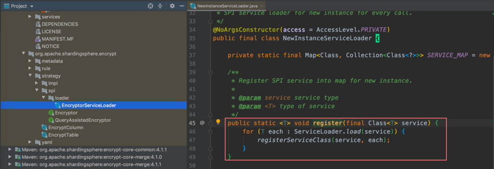Screen dimensions: 494x169
Task: Collapse org.apache.shardingsphere.encrypt package
Action: pos(23,53)
